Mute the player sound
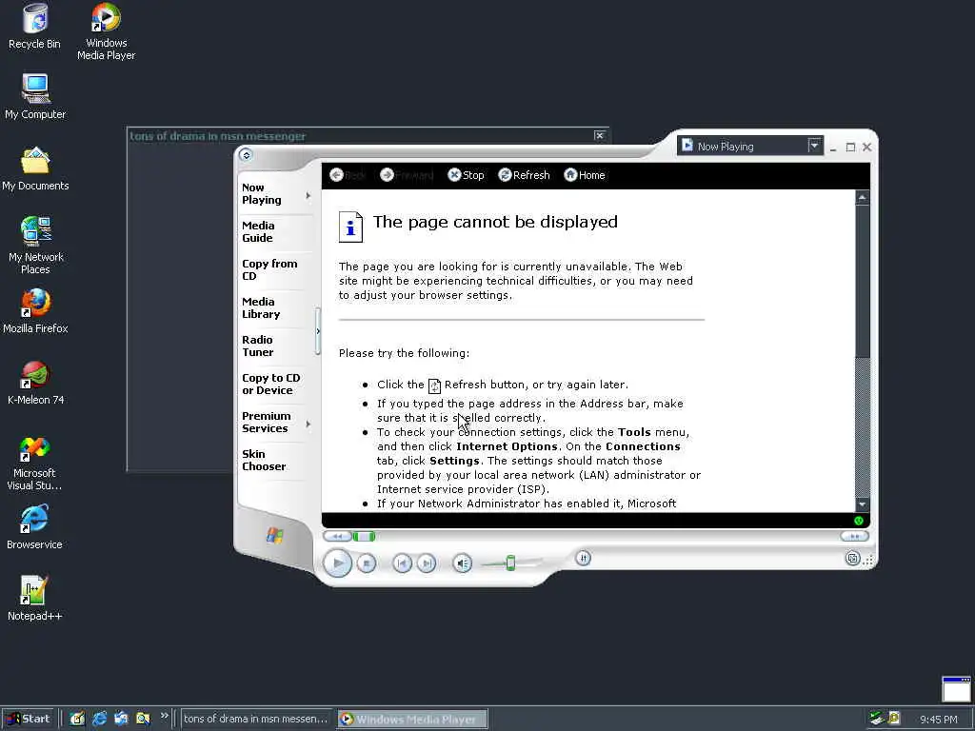This screenshot has width=975, height=731. [462, 563]
